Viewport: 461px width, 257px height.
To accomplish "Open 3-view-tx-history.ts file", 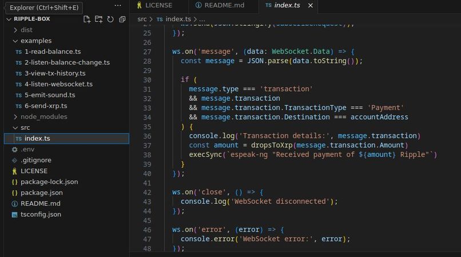I will [x=66, y=73].
